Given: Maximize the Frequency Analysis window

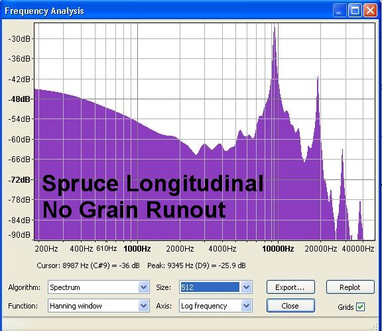Looking at the screenshot, I should (355, 11).
